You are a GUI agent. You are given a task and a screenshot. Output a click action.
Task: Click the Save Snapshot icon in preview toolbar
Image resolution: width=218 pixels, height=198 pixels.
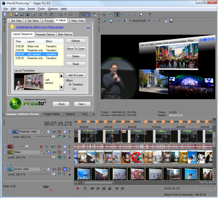coord(172,21)
